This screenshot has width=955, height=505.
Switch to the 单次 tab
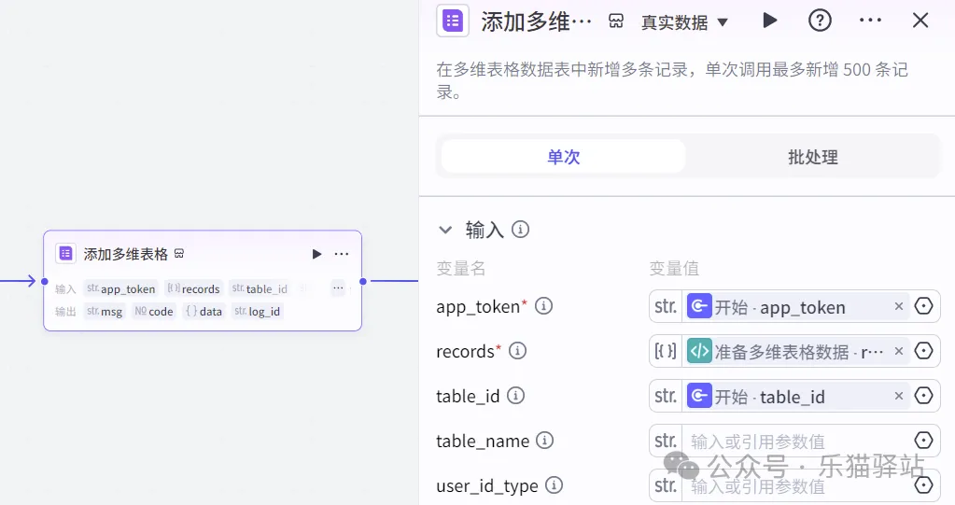[x=563, y=157]
